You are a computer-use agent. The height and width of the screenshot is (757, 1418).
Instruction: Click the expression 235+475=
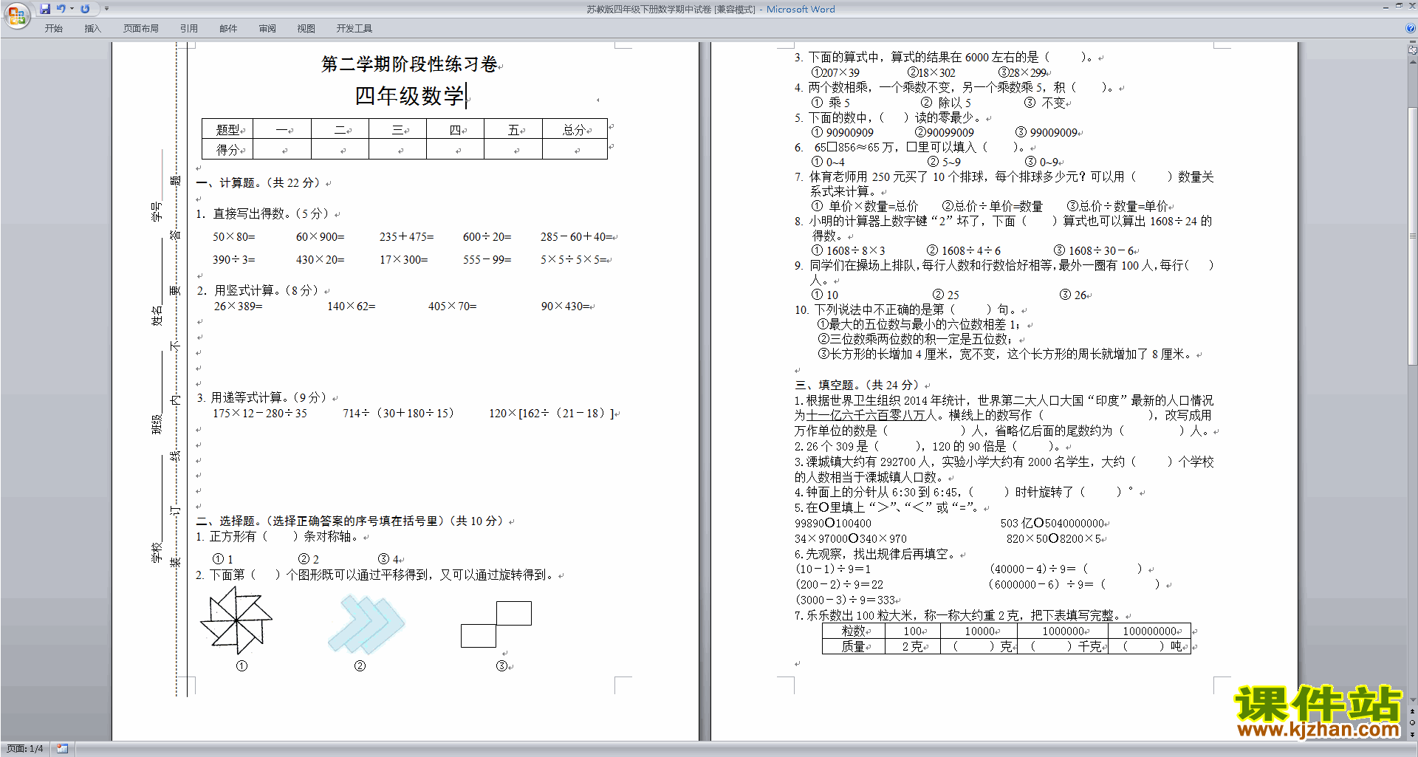click(407, 237)
